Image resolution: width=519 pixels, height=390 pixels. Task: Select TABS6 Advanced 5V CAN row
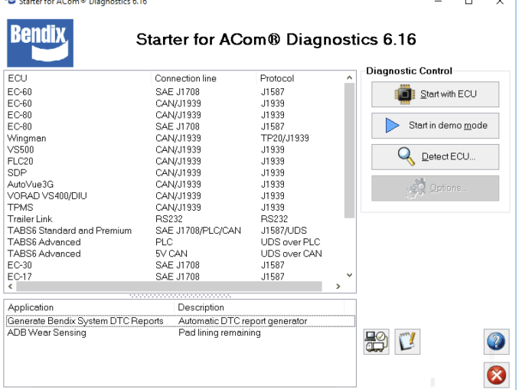pos(175,254)
